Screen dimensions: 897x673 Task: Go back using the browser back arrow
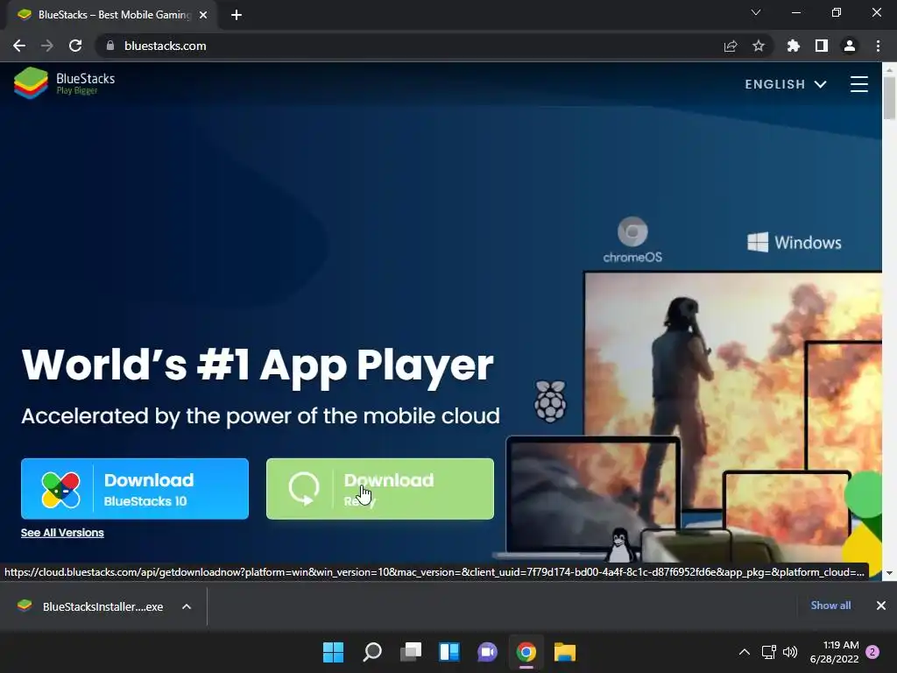(19, 46)
